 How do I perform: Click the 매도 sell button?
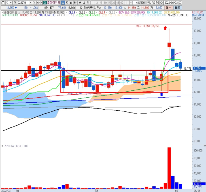[x=178, y=8]
